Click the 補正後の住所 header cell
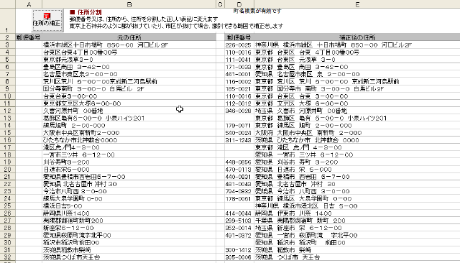Viewport: 460px width, 263px height. pos(357,37)
